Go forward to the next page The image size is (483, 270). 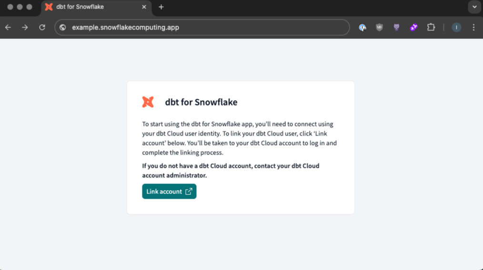tap(25, 28)
